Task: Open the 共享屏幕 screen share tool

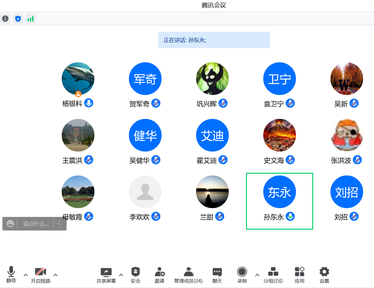Action: [106, 275]
